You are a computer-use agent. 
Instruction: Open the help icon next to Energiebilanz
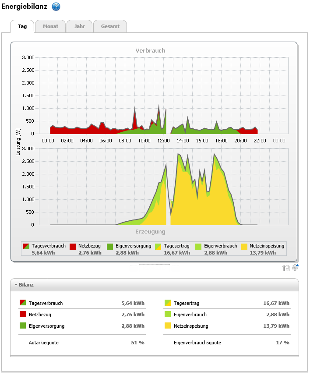click(x=56, y=7)
